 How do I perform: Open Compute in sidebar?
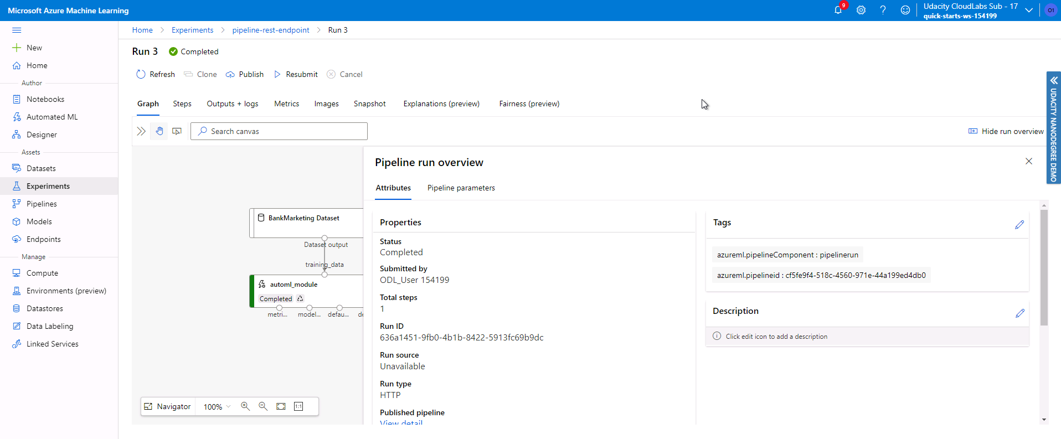tap(59, 273)
